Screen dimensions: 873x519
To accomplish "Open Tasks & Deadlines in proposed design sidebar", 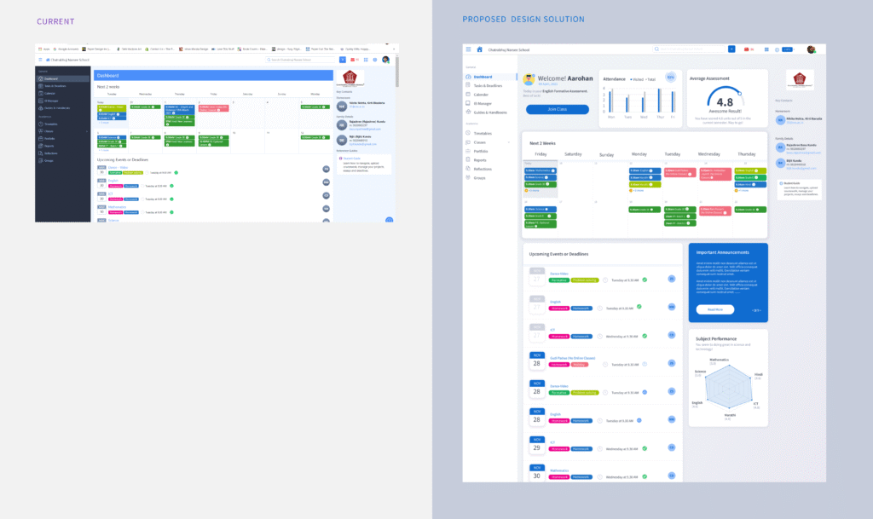I will (489, 85).
